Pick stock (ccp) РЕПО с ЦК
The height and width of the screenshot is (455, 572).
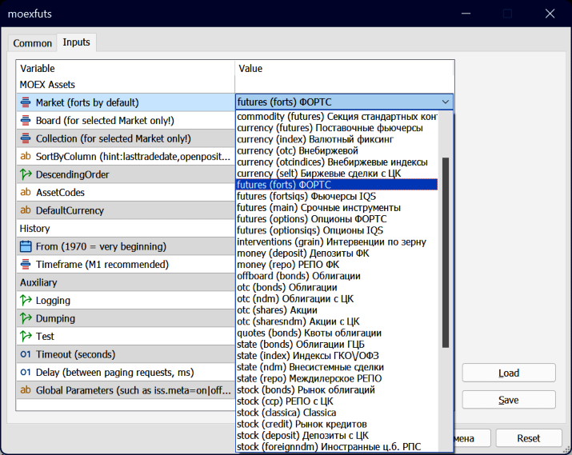click(337, 401)
